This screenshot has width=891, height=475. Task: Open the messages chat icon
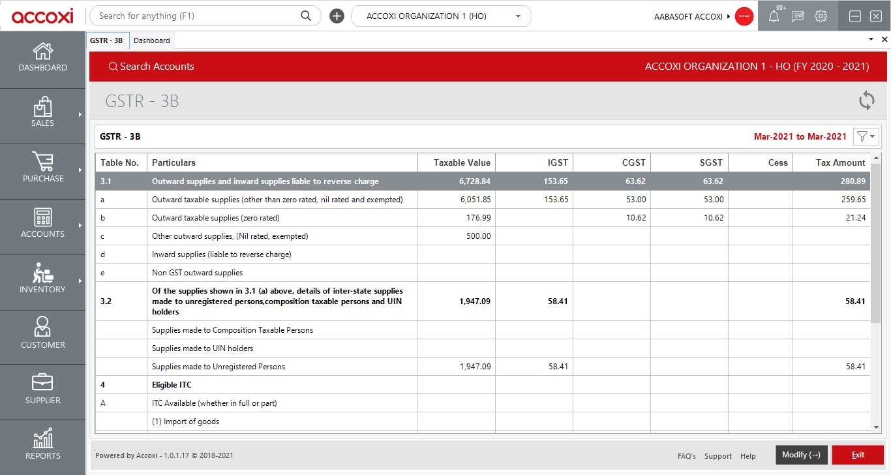(798, 16)
